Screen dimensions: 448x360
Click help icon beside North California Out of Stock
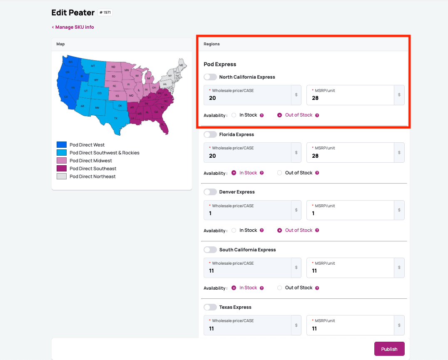[x=317, y=115]
